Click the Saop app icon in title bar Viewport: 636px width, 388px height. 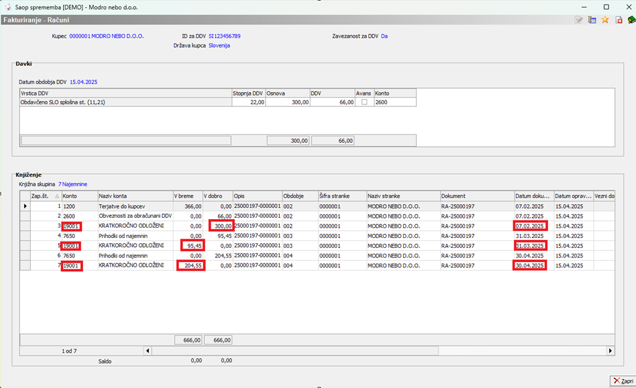tap(7, 7)
